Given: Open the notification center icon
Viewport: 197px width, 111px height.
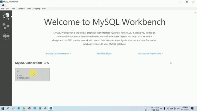Looking at the screenshot, I should point(192,109).
